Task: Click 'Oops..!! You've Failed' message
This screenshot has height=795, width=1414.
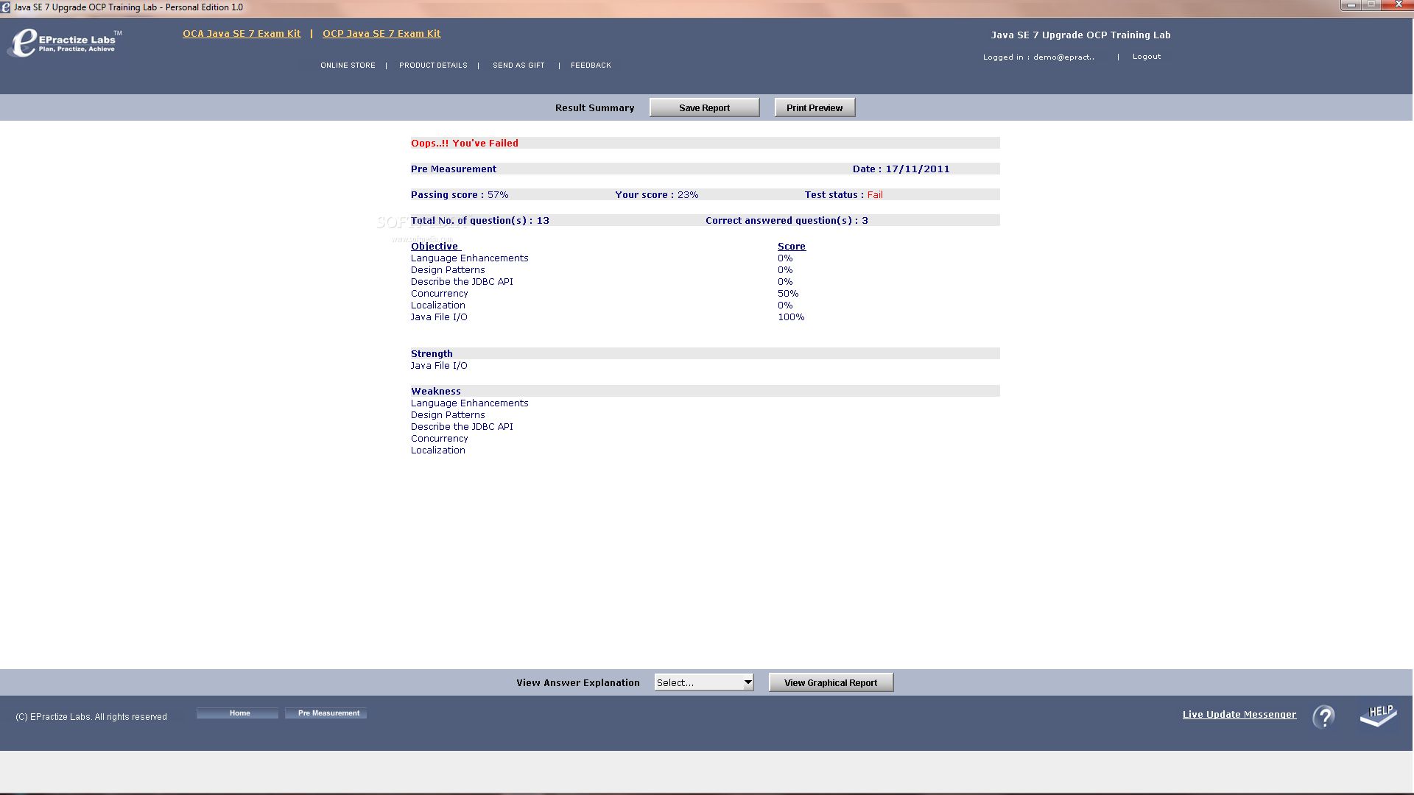Action: pyautogui.click(x=465, y=144)
